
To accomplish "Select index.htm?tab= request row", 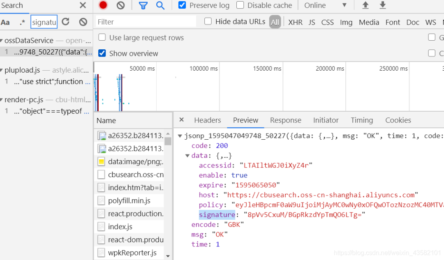I will tap(129, 188).
